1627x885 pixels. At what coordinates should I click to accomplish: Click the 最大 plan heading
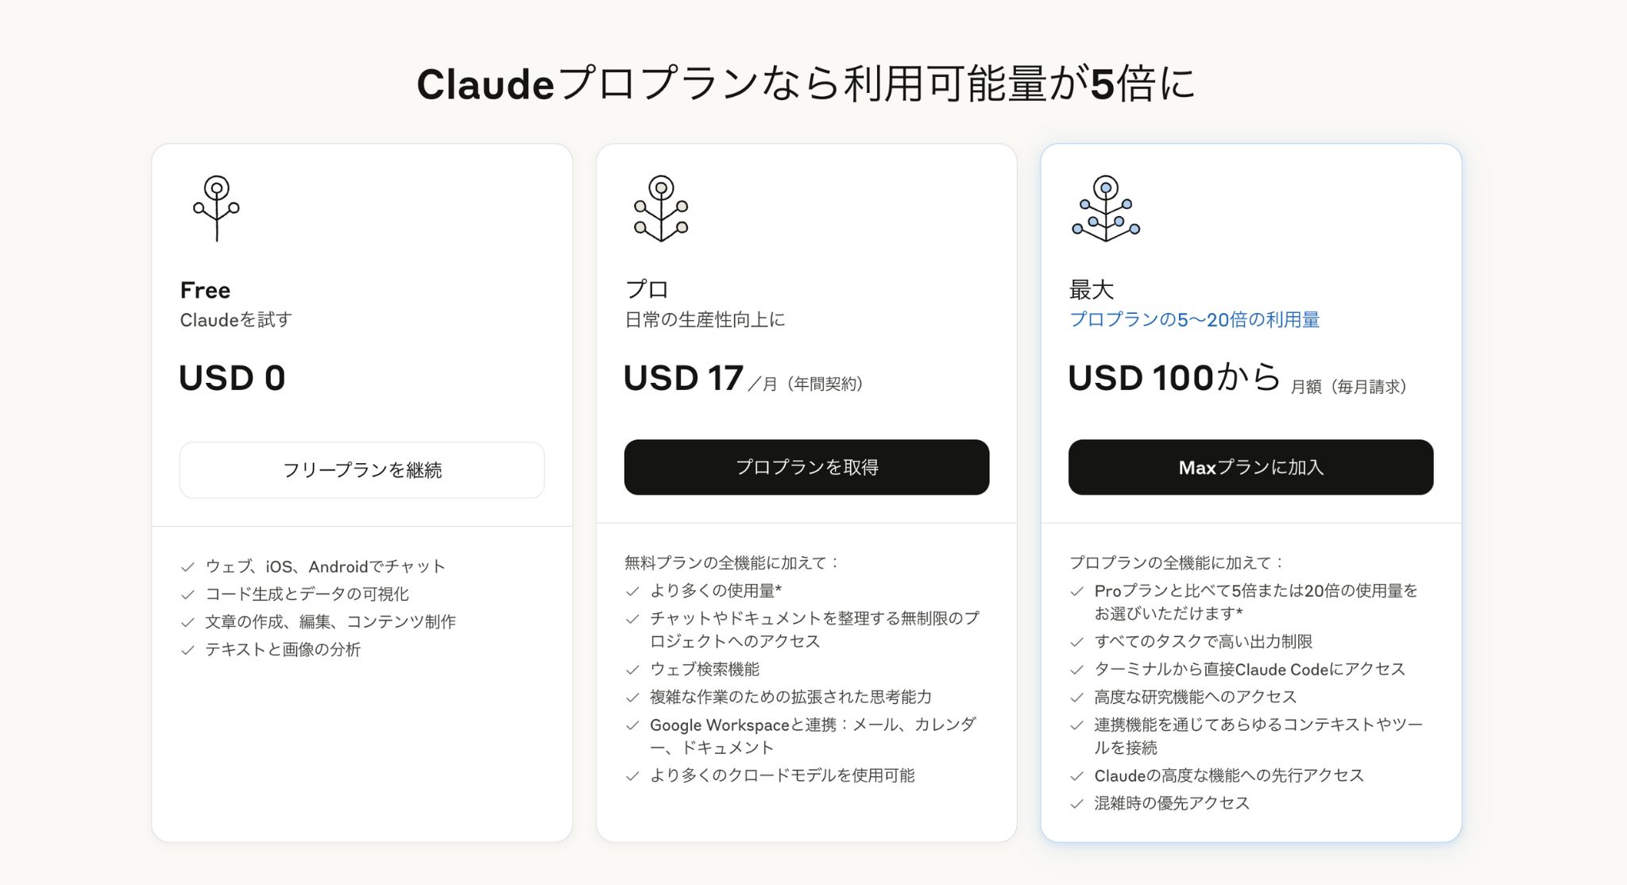point(1092,290)
